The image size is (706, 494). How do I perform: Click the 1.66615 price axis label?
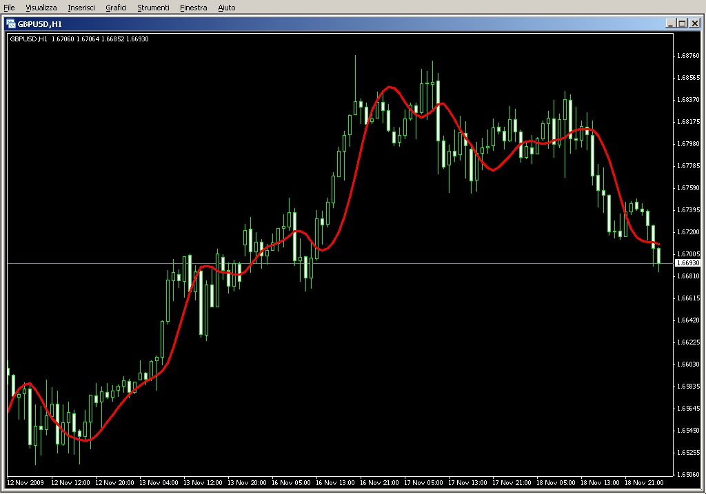pyautogui.click(x=689, y=298)
